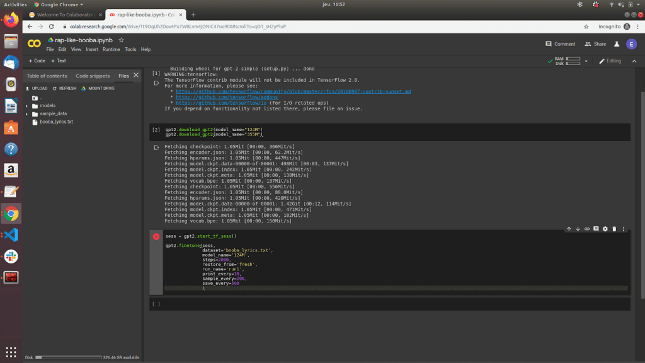Viewport: 645px width, 363px height.
Task: Open the View menu
Action: (76, 49)
